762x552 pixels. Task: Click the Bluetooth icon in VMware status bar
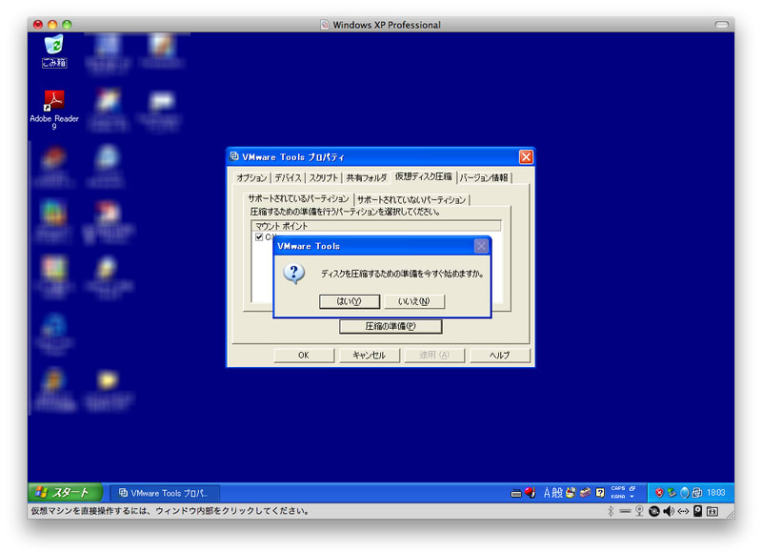click(x=610, y=511)
